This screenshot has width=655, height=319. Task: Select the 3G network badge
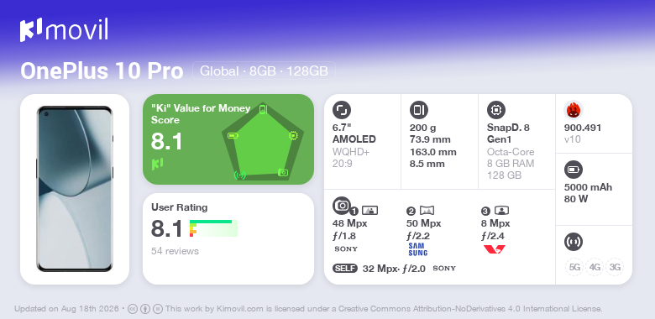point(615,267)
